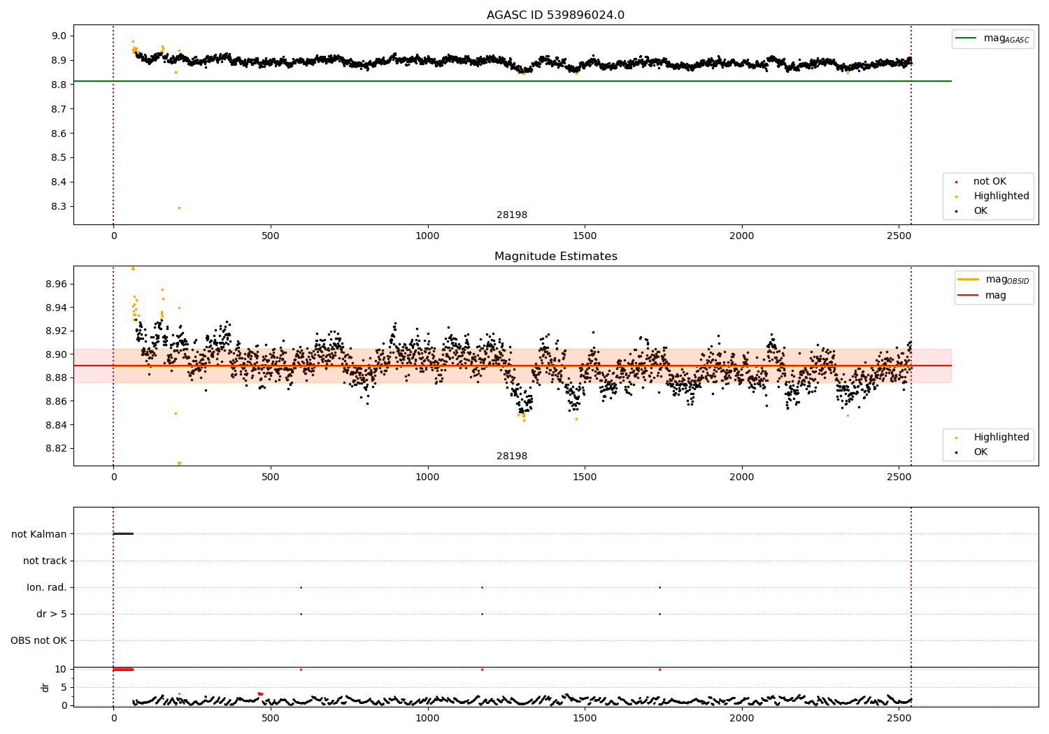This screenshot has height=734, width=1049.
Task: Click the 'not track' axis label
Action: click(45, 561)
